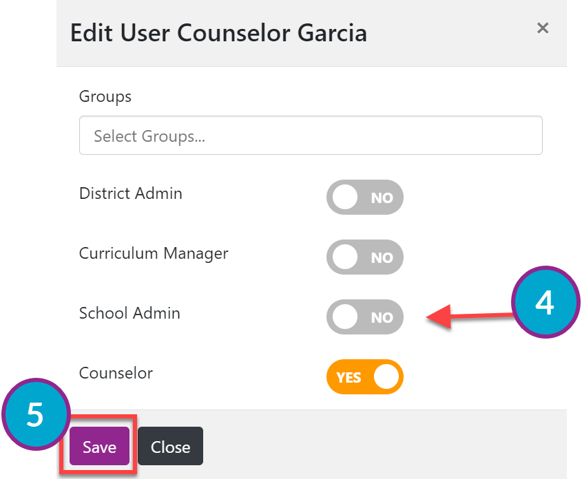Screen dimensions: 582x479
Task: Click the Edit User Counselor Garcia title
Action: pyautogui.click(x=218, y=33)
